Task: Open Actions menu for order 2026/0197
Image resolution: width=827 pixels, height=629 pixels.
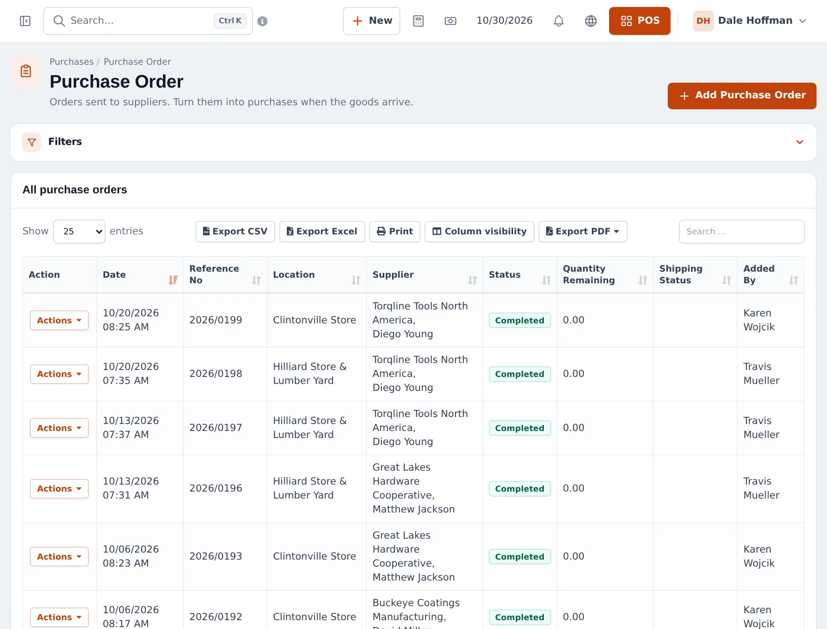Action: click(x=59, y=428)
